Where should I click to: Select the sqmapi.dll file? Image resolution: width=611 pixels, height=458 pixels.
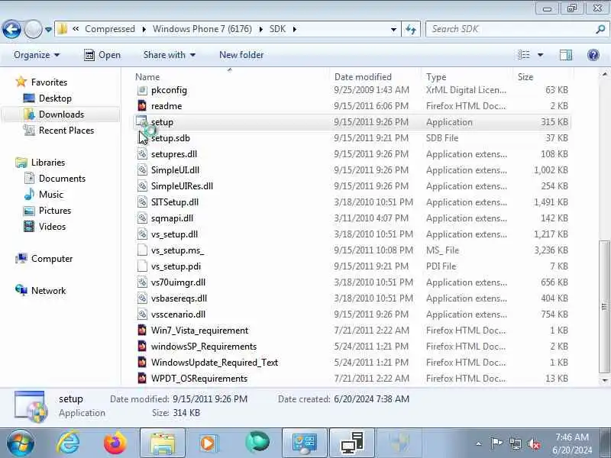point(172,218)
